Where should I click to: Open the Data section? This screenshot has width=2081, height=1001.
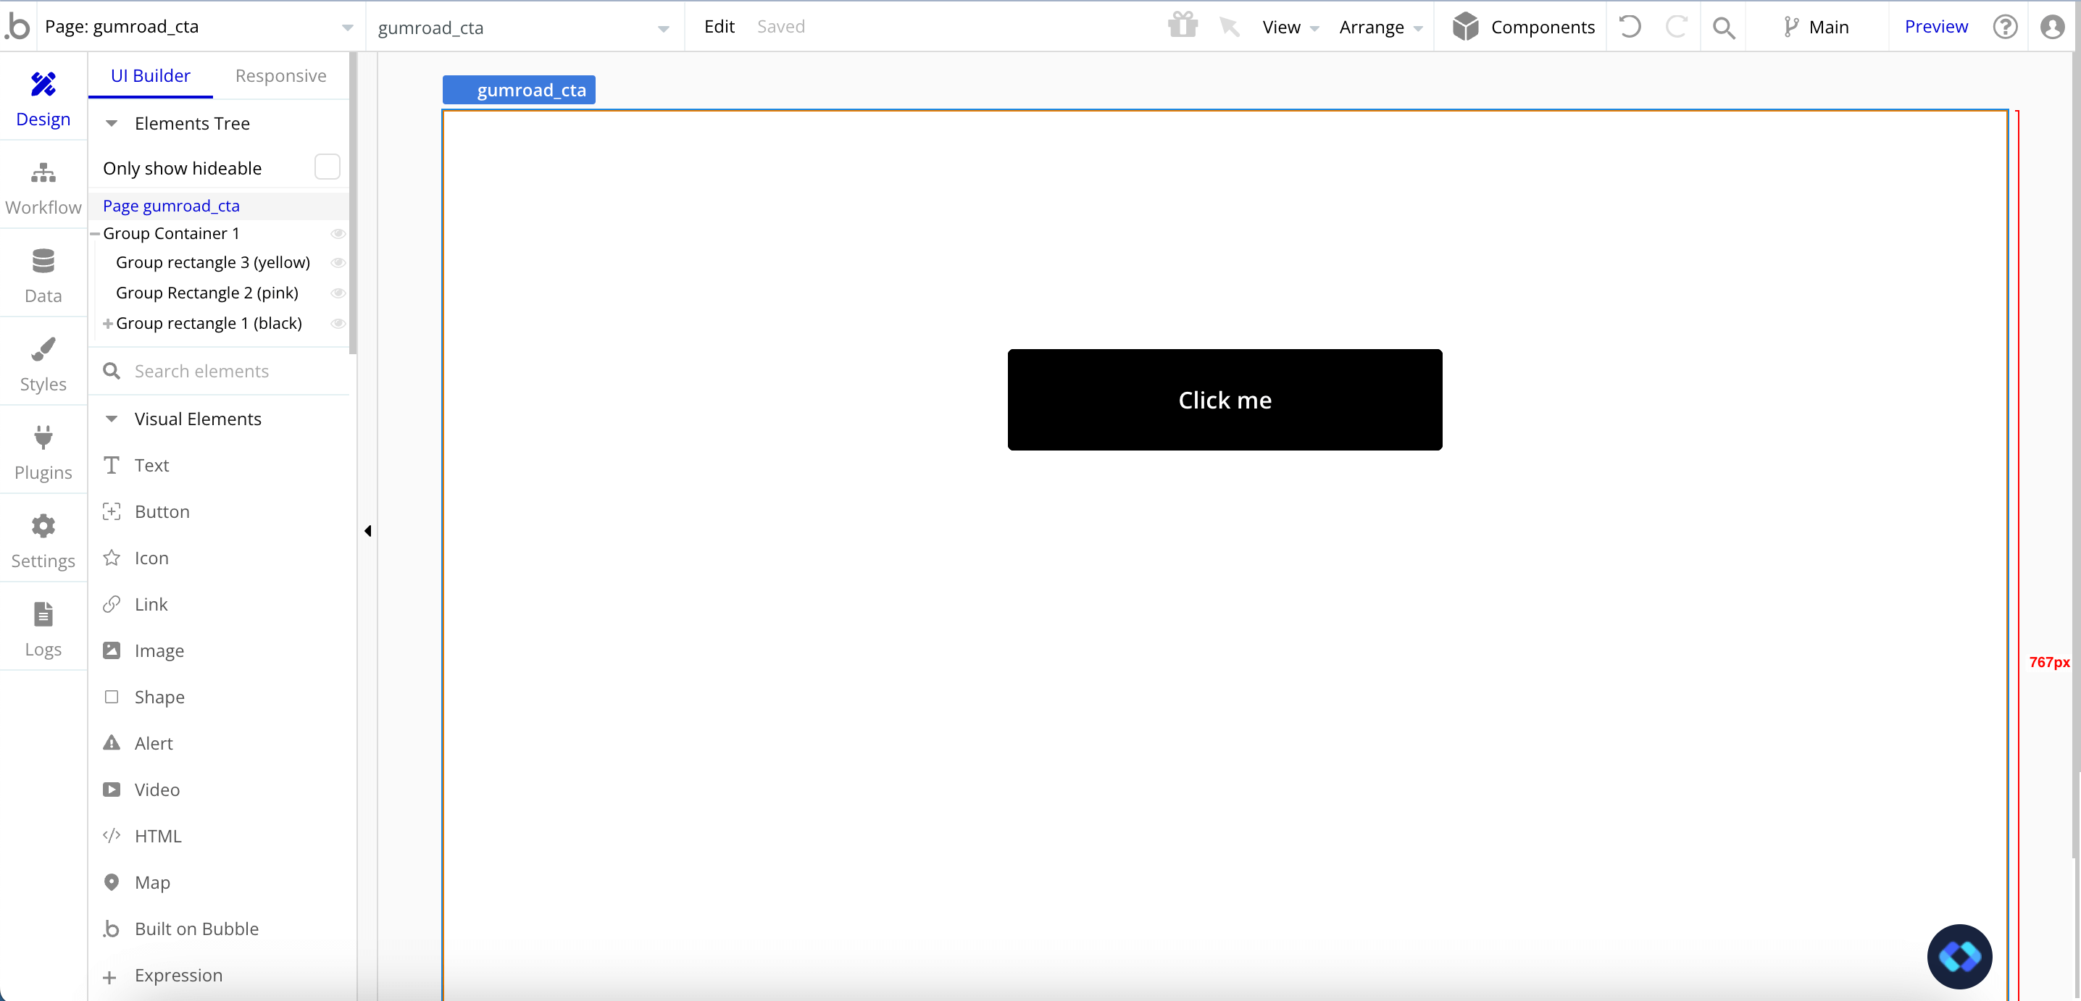(x=43, y=276)
